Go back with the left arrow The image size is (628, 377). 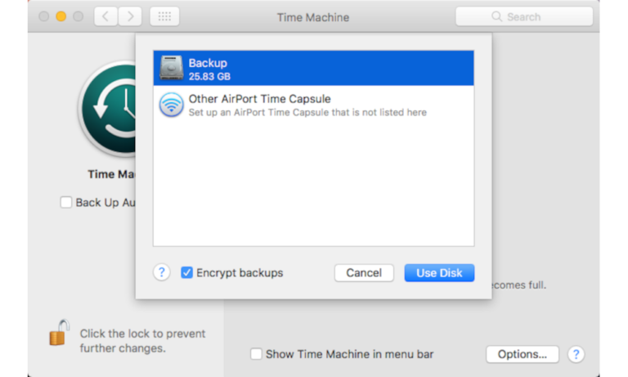[x=105, y=16]
